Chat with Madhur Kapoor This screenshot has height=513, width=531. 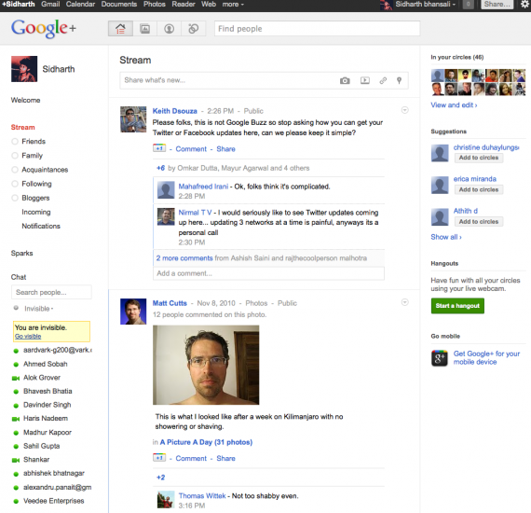(48, 432)
